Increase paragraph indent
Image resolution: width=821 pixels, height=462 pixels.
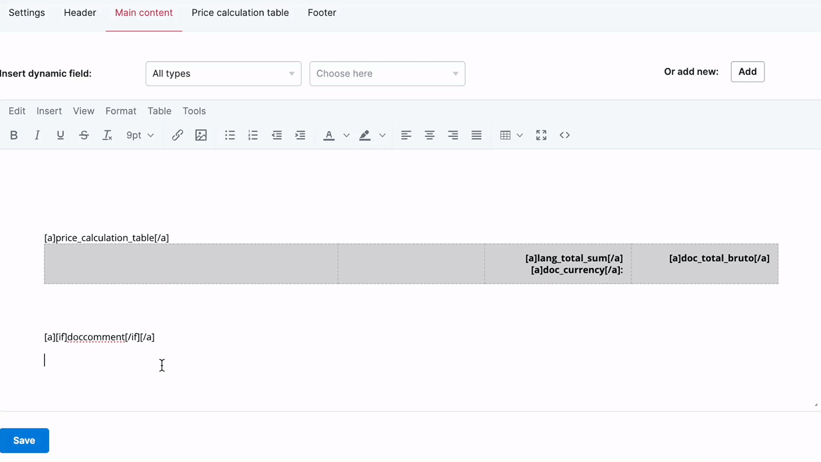point(300,135)
